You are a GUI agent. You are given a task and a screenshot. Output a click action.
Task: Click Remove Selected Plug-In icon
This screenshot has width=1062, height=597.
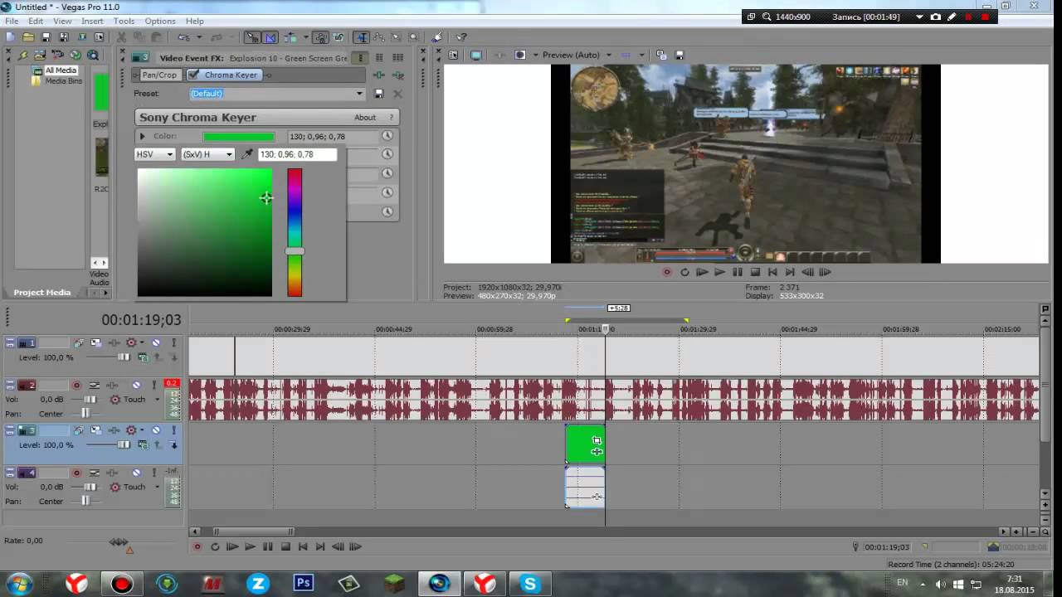click(397, 75)
